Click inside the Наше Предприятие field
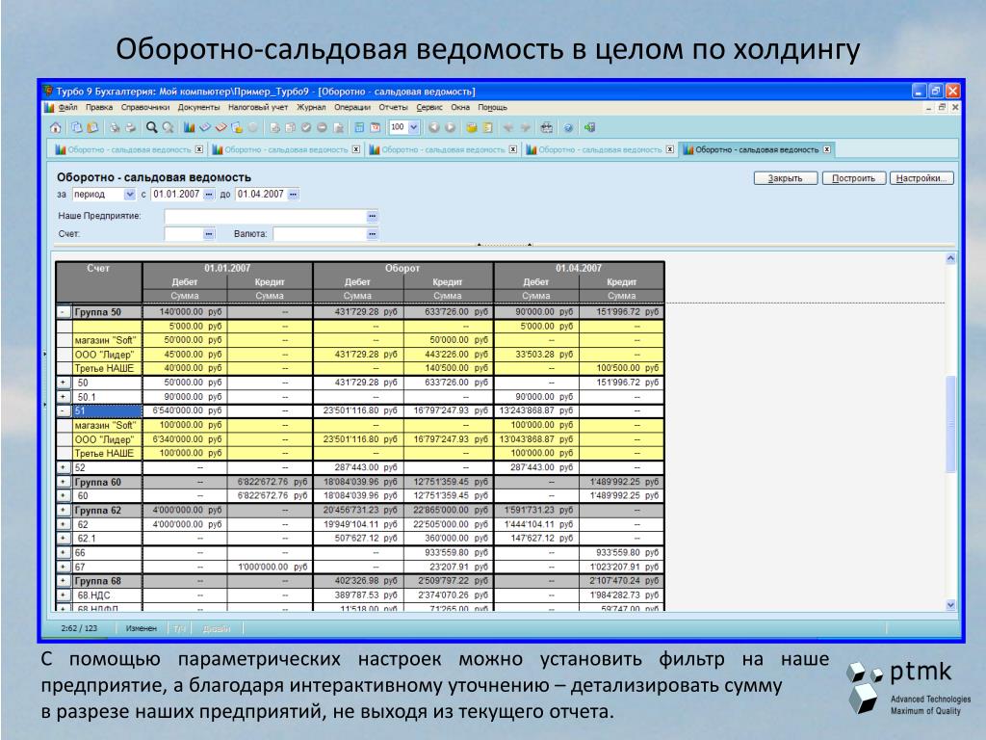Image resolution: width=986 pixels, height=740 pixels. pyautogui.click(x=266, y=216)
